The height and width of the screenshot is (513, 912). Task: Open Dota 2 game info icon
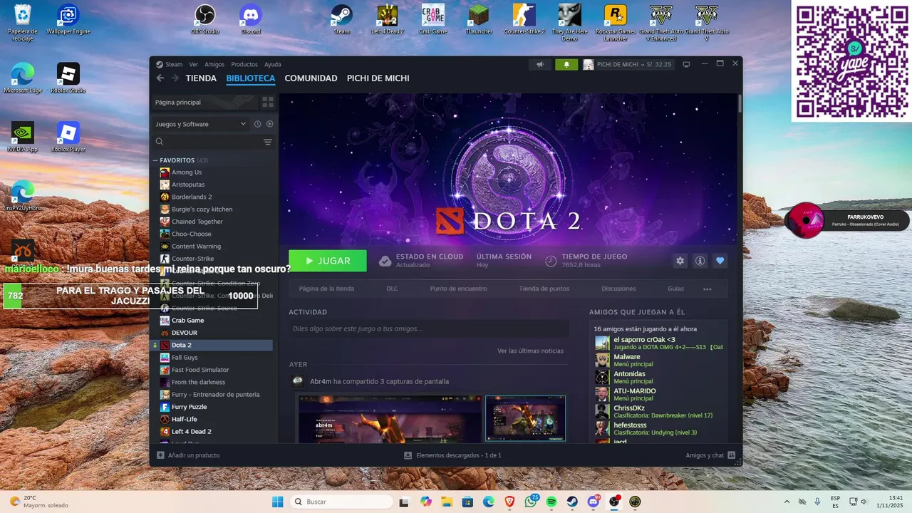tap(700, 261)
